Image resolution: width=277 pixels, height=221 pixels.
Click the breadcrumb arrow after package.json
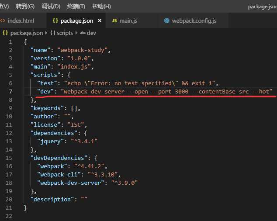[46, 33]
